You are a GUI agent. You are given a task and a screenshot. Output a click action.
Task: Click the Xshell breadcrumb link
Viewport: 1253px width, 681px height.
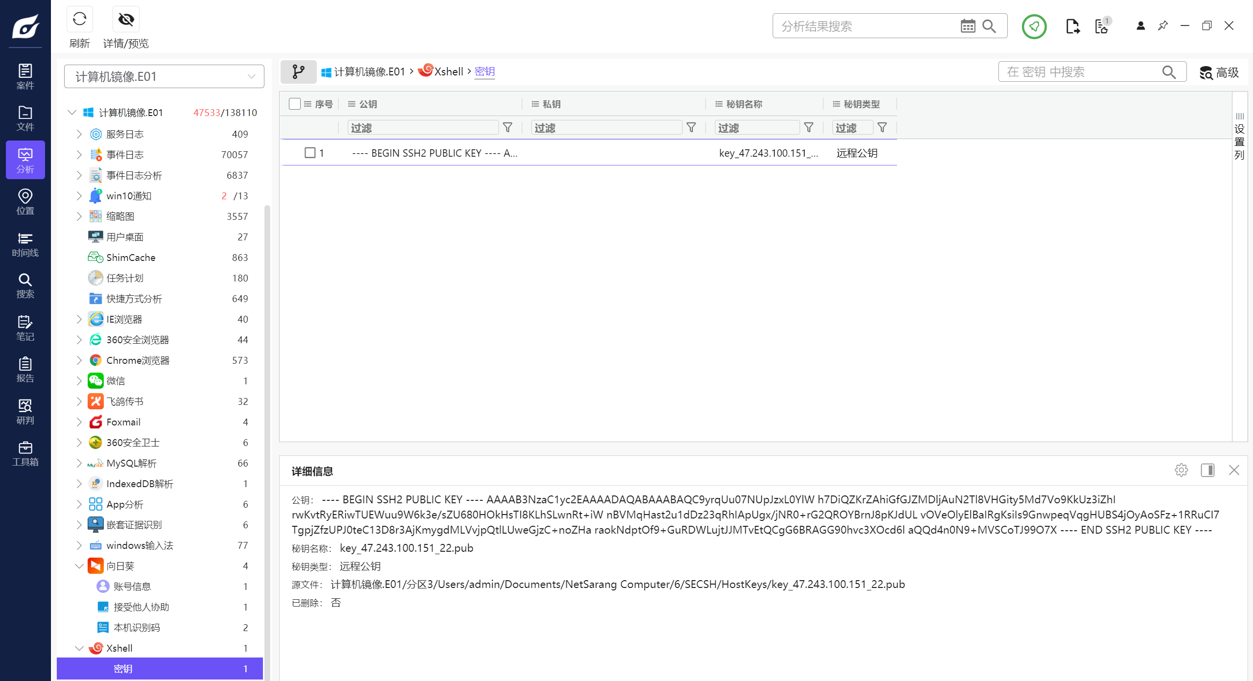tap(448, 72)
